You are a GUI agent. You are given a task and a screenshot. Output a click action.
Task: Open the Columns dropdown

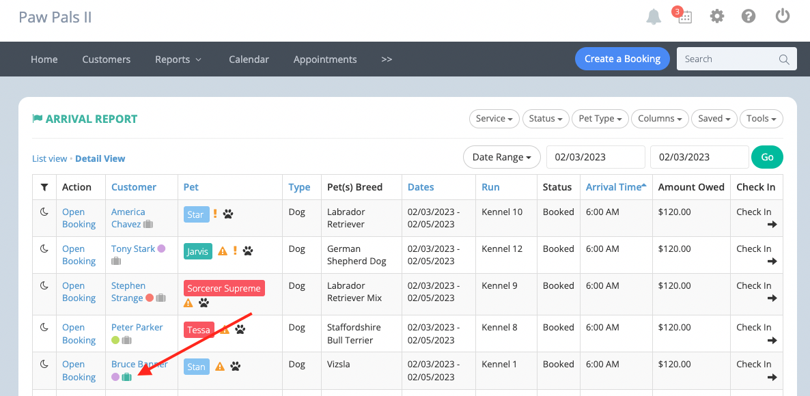(660, 119)
